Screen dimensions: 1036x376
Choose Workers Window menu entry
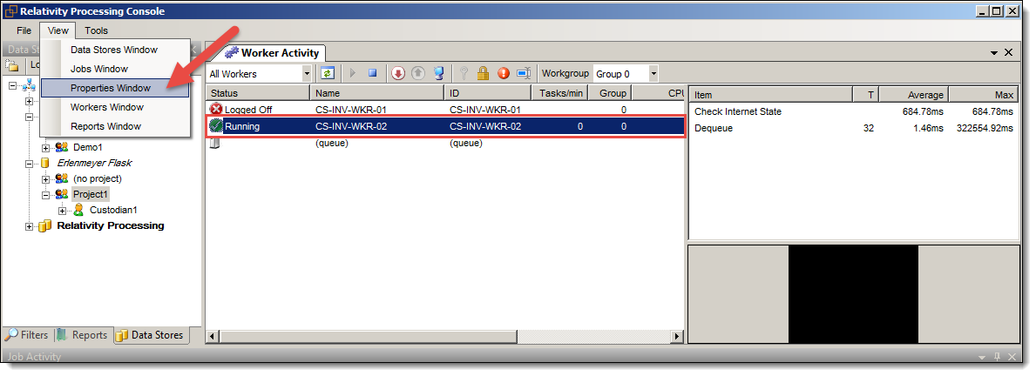(115, 107)
